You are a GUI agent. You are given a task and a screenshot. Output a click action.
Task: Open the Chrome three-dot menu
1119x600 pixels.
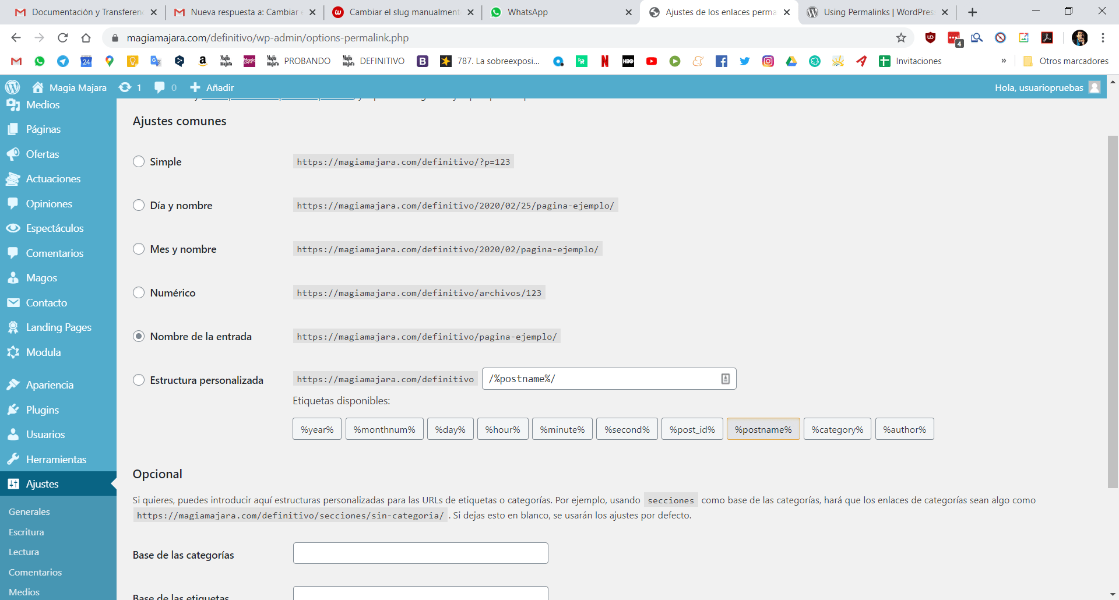coord(1103,38)
